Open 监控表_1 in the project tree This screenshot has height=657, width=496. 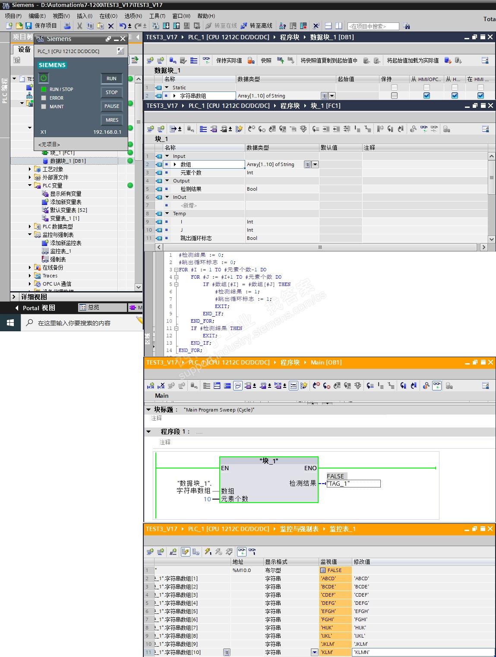[x=60, y=251]
